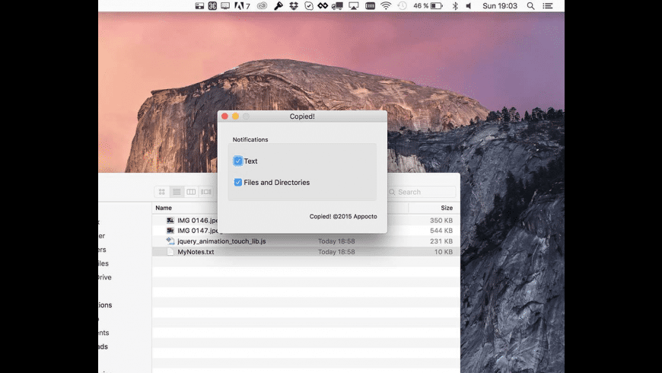This screenshot has height=373, width=662.
Task: Switch Finder to Cover Flow view
Action: tap(205, 192)
